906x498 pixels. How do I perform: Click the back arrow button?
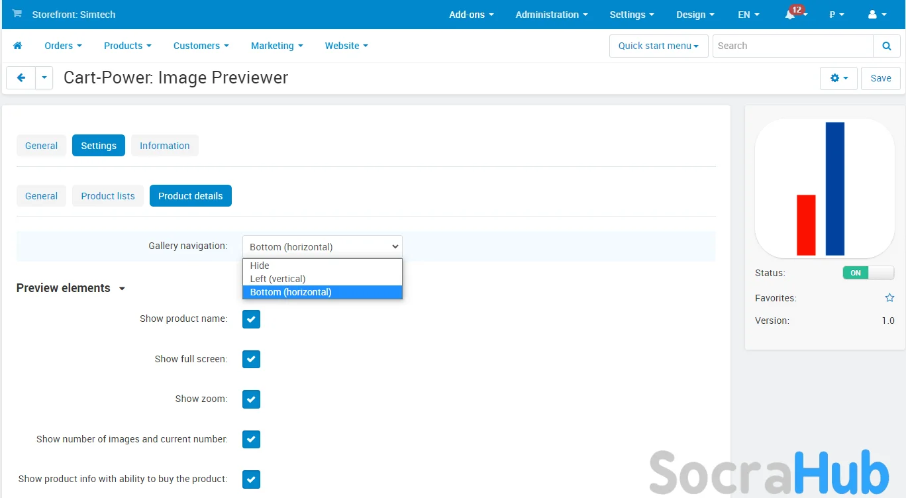click(x=21, y=77)
